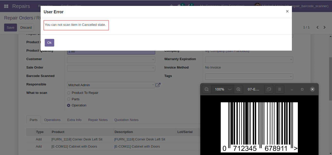Click Ok in the User Error dialog
The image size is (332, 155).
pos(49,43)
